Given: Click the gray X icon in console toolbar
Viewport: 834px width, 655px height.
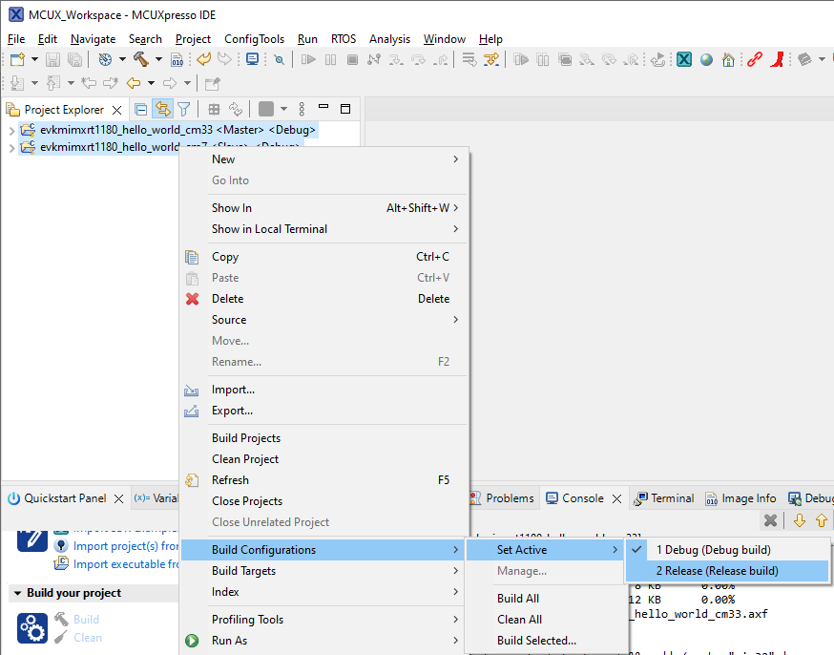Looking at the screenshot, I should (770, 520).
